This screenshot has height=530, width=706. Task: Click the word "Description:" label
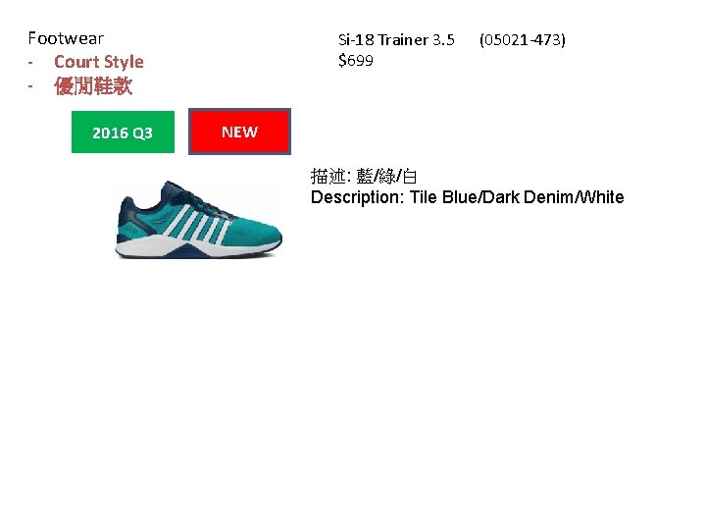[x=358, y=197]
